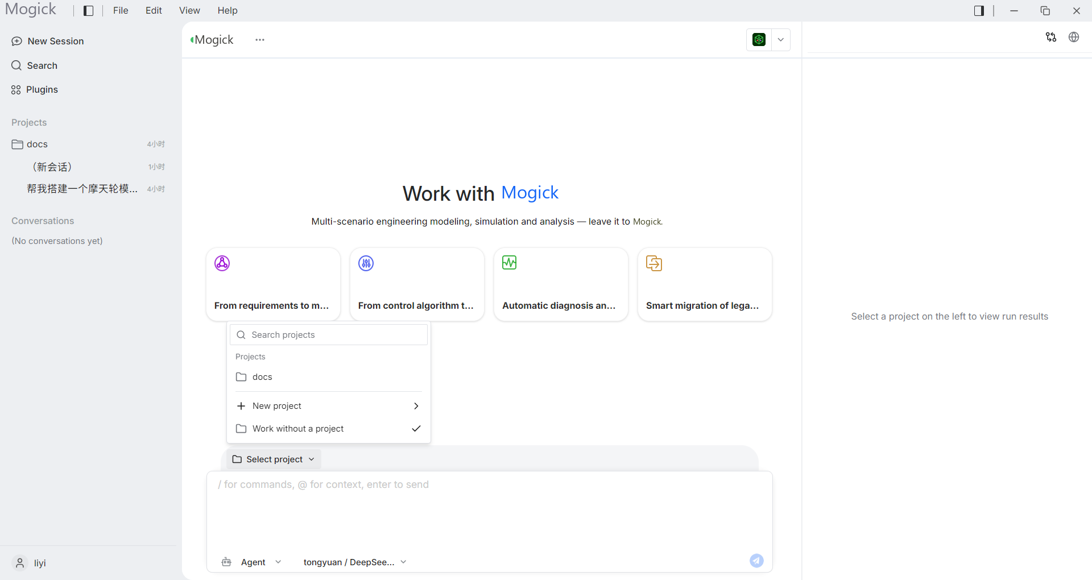Screen dimensions: 1092x580
Task: Open the From requirements to model card
Action: (x=274, y=284)
